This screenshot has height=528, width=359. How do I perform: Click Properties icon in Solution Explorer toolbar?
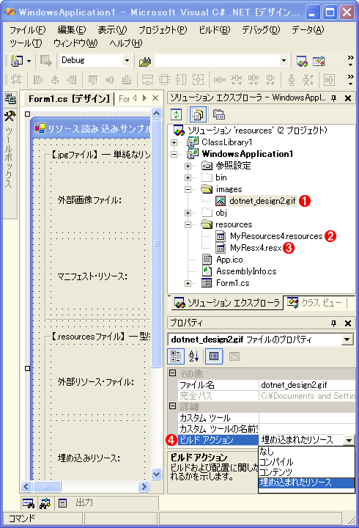tap(219, 114)
